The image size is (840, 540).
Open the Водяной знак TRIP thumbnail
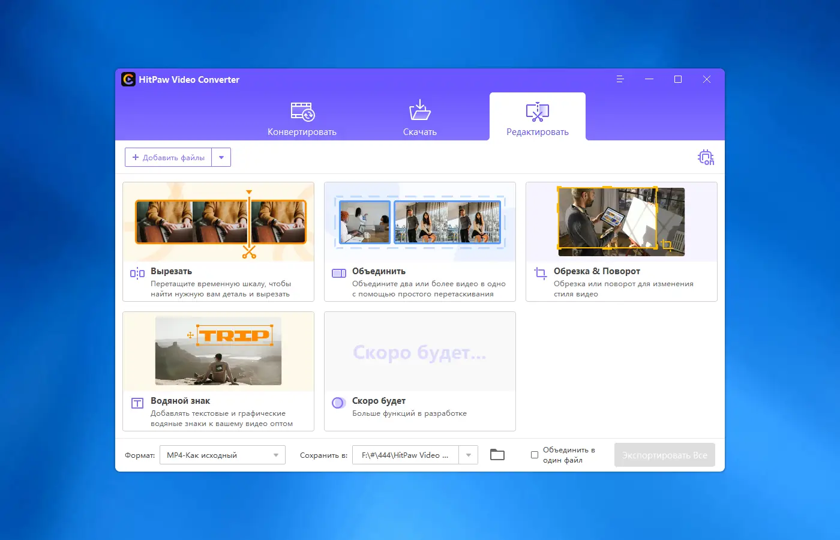pos(218,352)
